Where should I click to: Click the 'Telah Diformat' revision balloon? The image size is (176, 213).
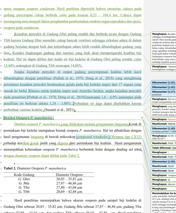[x=163, y=148]
